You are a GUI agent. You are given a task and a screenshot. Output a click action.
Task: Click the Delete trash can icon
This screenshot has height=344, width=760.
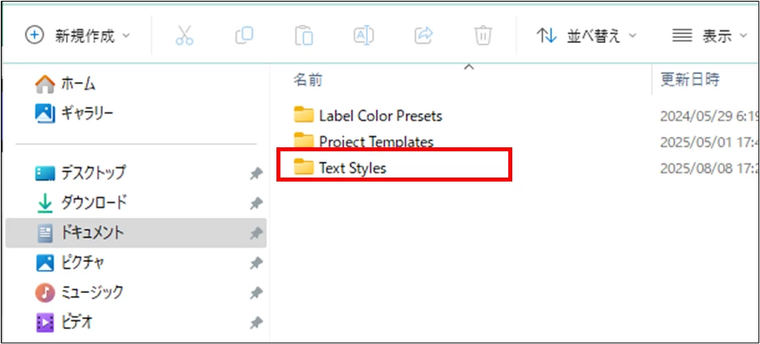[483, 36]
